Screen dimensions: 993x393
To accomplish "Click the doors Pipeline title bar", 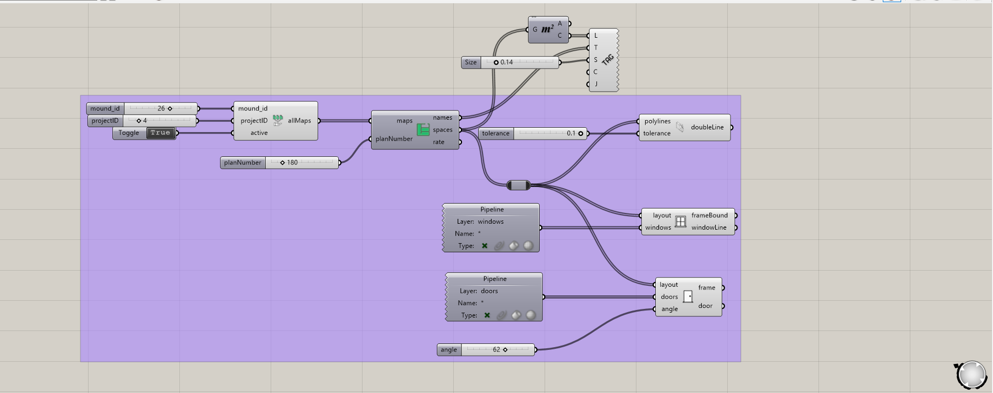I will click(x=495, y=279).
